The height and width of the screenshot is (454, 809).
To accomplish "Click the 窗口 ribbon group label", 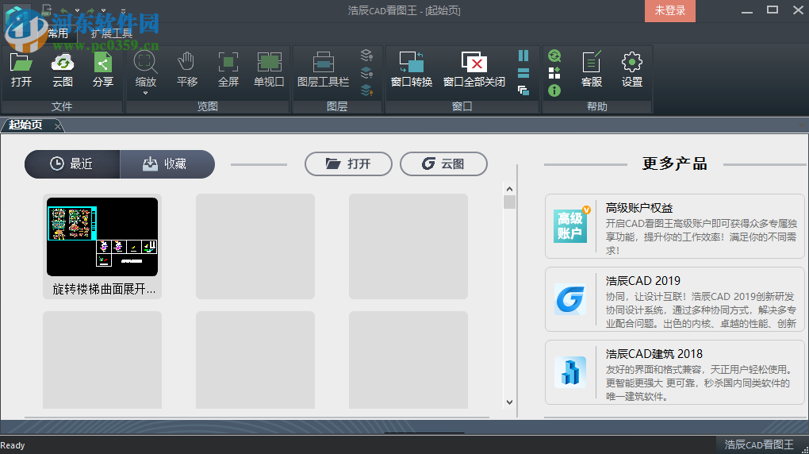I will (462, 106).
